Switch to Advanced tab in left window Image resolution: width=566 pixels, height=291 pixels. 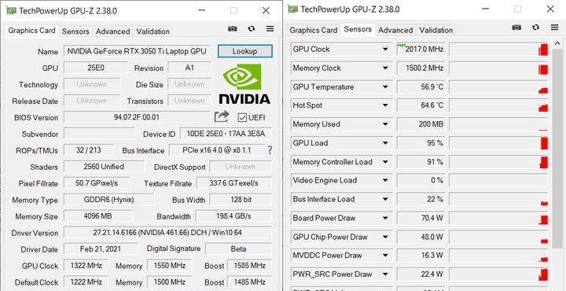coord(112,31)
